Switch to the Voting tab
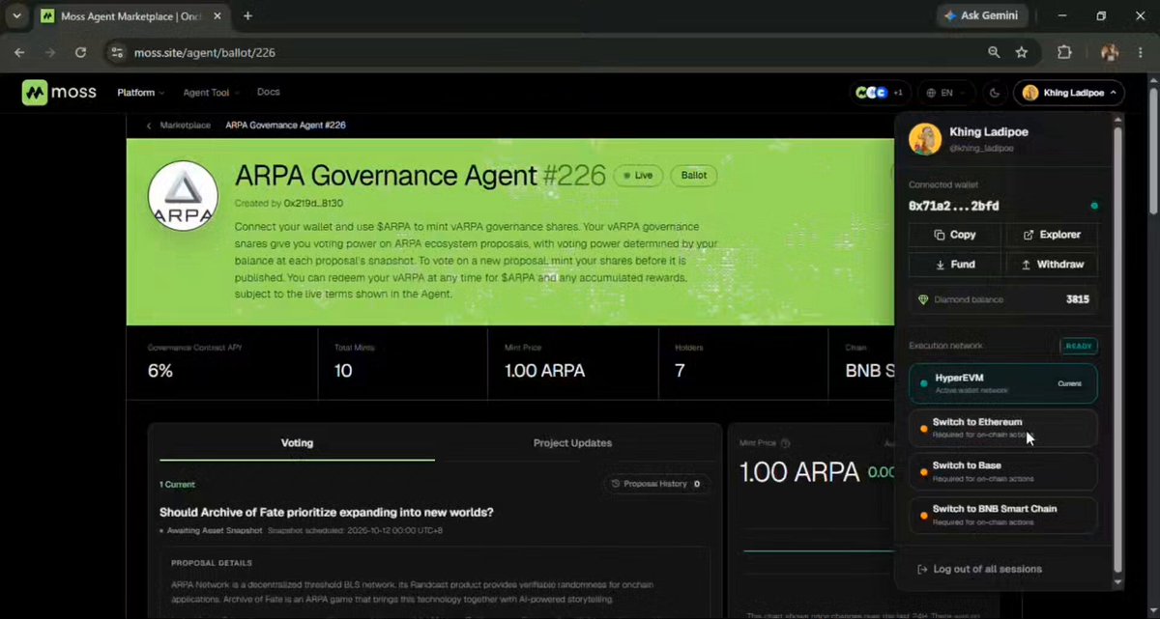The width and height of the screenshot is (1160, 619). click(x=297, y=443)
